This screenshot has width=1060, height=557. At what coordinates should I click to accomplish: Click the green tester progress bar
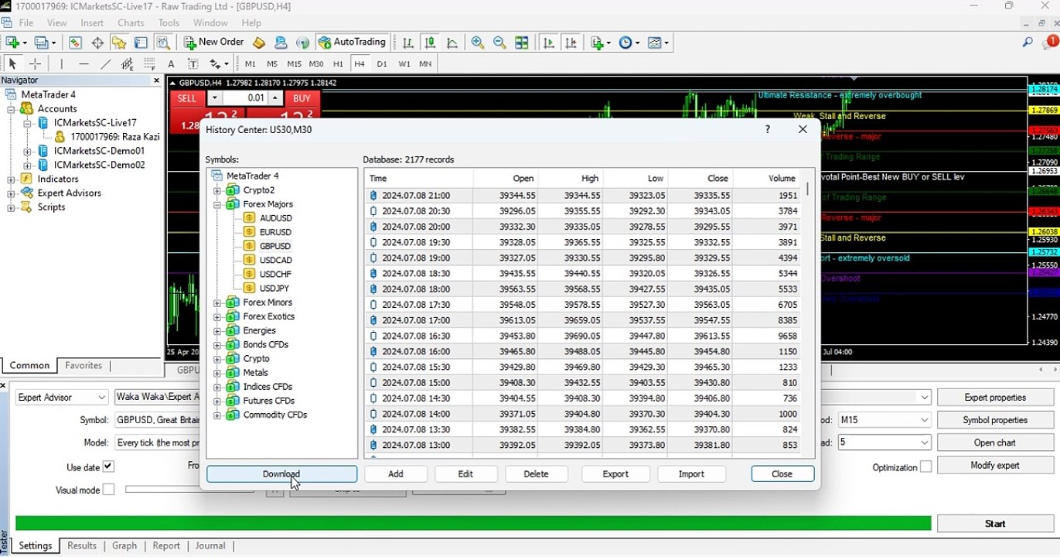pyautogui.click(x=473, y=524)
